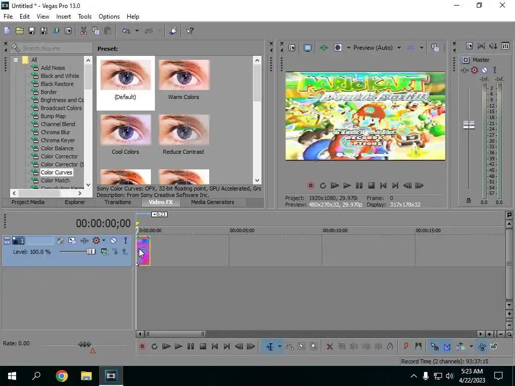Screen dimensions: 515x386
Task: Click the Master volume fader
Action: click(469, 125)
